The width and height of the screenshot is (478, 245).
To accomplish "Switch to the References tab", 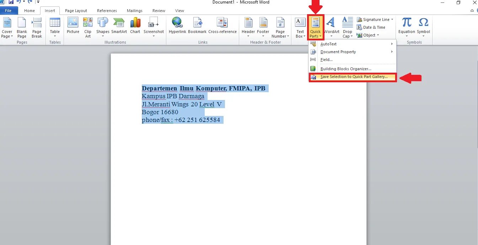I will tap(107, 11).
